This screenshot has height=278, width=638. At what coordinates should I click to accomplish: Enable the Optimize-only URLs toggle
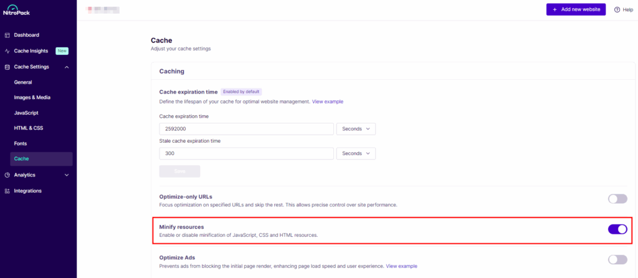coord(617,199)
